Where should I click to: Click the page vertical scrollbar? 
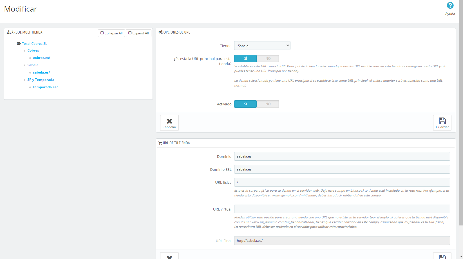click(x=461, y=113)
